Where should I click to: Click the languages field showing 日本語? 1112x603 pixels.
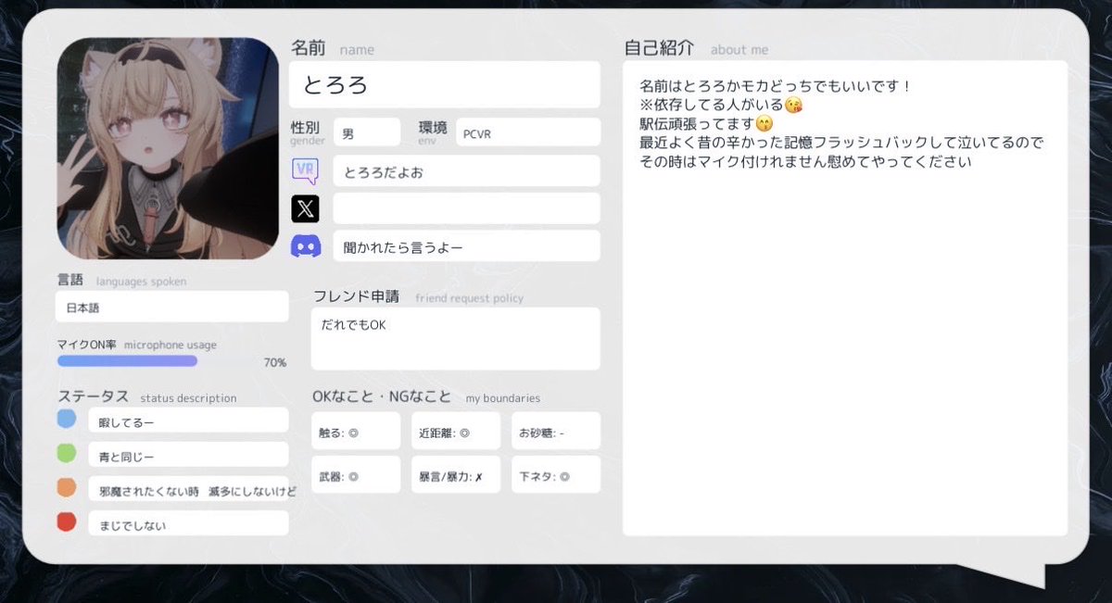172,307
